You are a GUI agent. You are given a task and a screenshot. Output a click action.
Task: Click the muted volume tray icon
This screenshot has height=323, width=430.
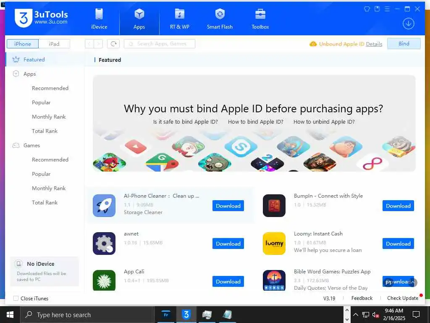375,315
